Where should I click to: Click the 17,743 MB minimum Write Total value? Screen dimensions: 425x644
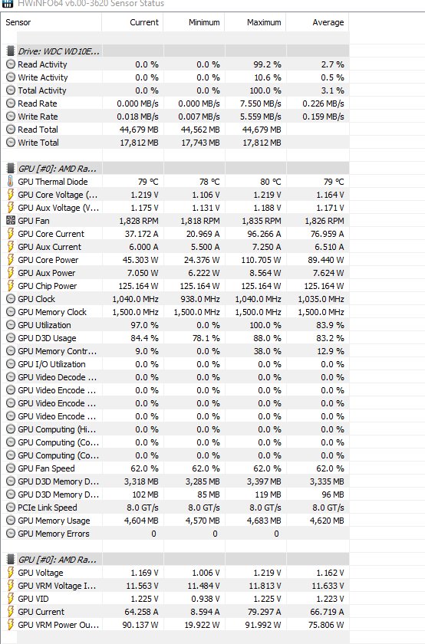pos(200,143)
